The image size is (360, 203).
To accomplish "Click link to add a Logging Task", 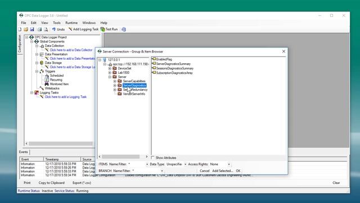I will pos(66,97).
